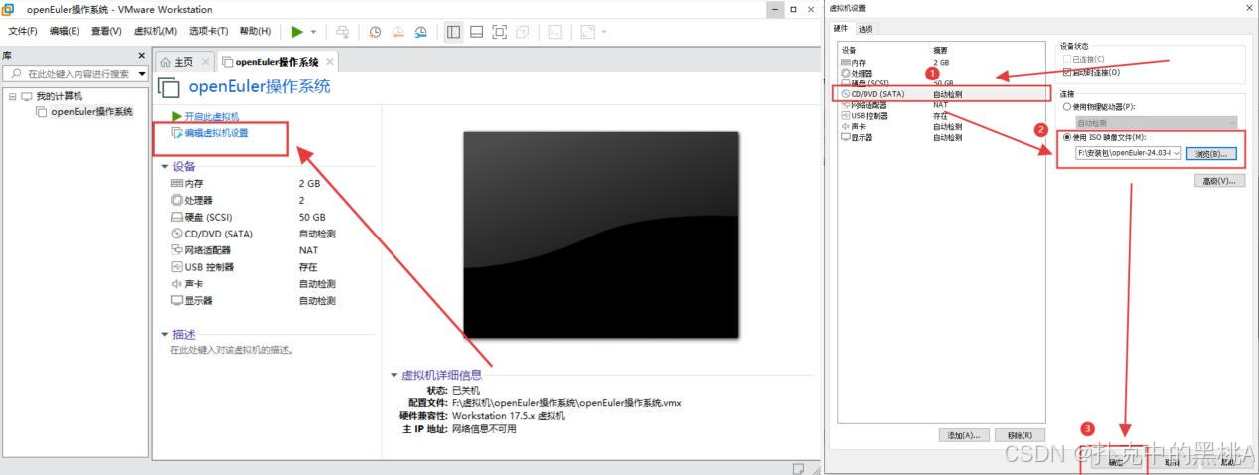1259x475 pixels.
Task: Select USB 控制器 row in settings dialog
Action: (941, 116)
